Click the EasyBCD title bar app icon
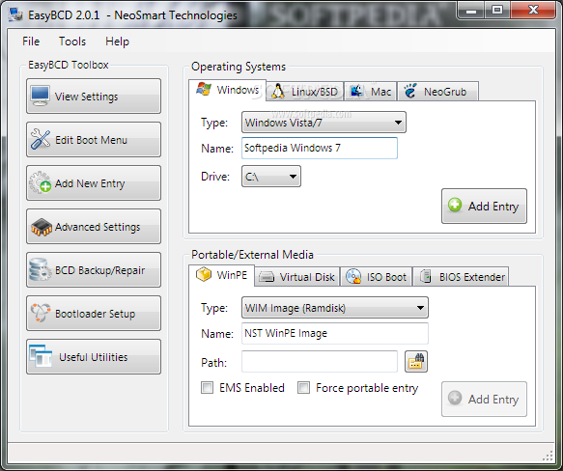 coord(15,14)
